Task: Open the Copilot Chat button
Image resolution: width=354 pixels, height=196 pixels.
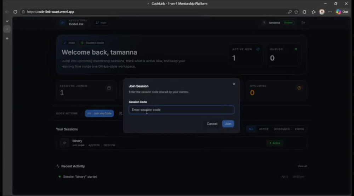Action: point(342,12)
